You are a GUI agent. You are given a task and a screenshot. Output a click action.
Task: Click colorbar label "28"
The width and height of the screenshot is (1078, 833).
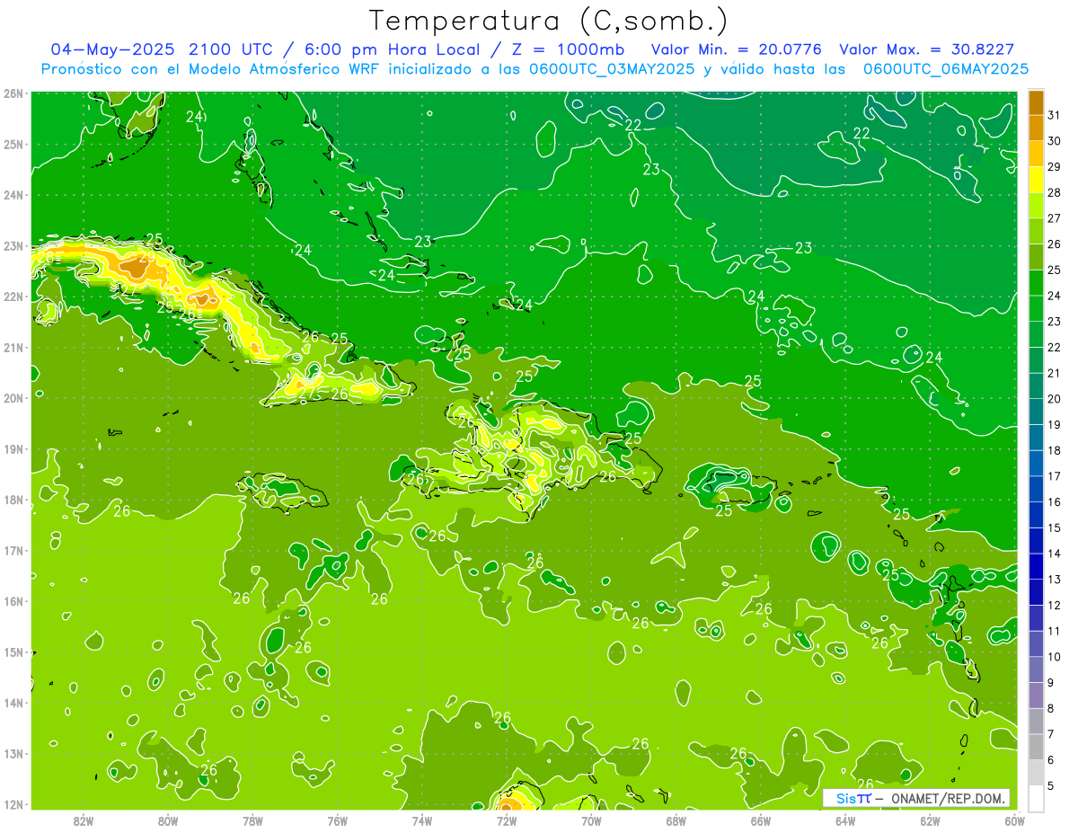tap(1055, 192)
